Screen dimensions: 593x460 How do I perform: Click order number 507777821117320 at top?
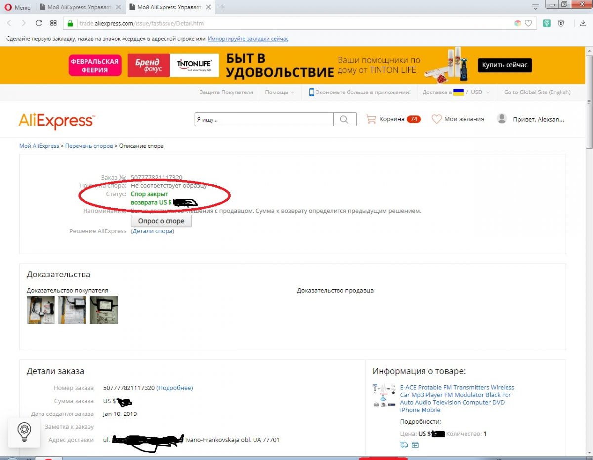pos(157,178)
